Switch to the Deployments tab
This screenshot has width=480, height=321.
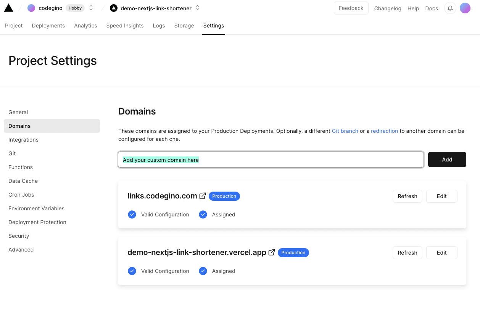(48, 26)
